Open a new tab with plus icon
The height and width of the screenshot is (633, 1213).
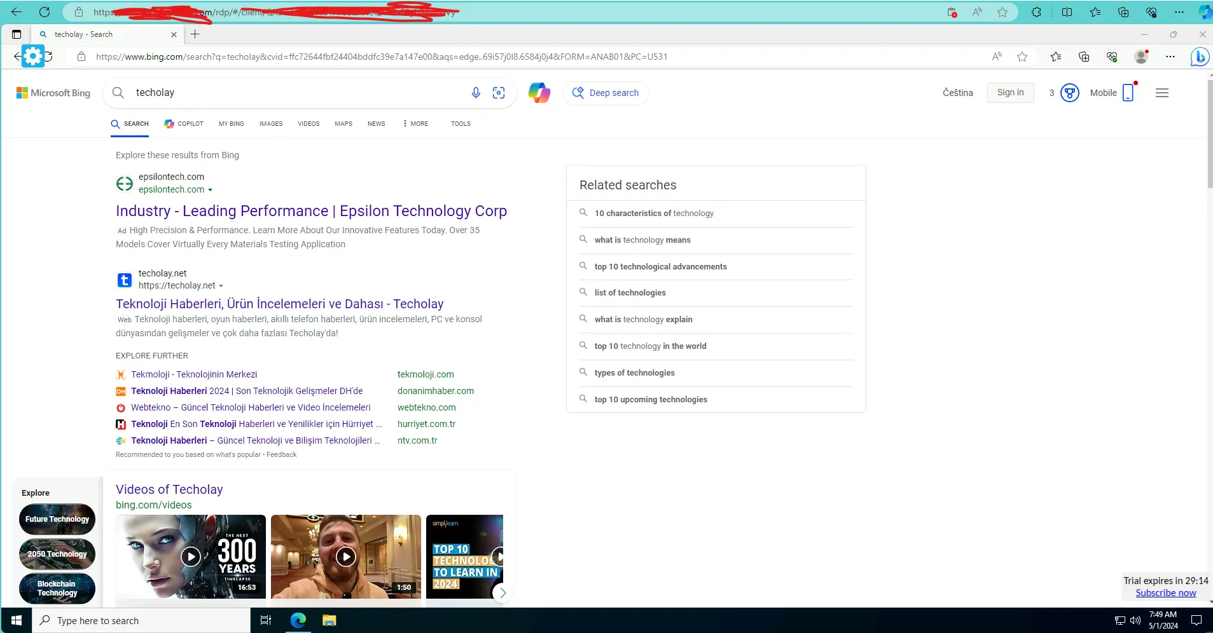(195, 34)
